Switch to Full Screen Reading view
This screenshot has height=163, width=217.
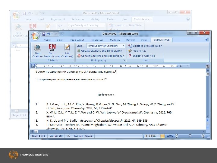pyautogui.click(x=150, y=136)
